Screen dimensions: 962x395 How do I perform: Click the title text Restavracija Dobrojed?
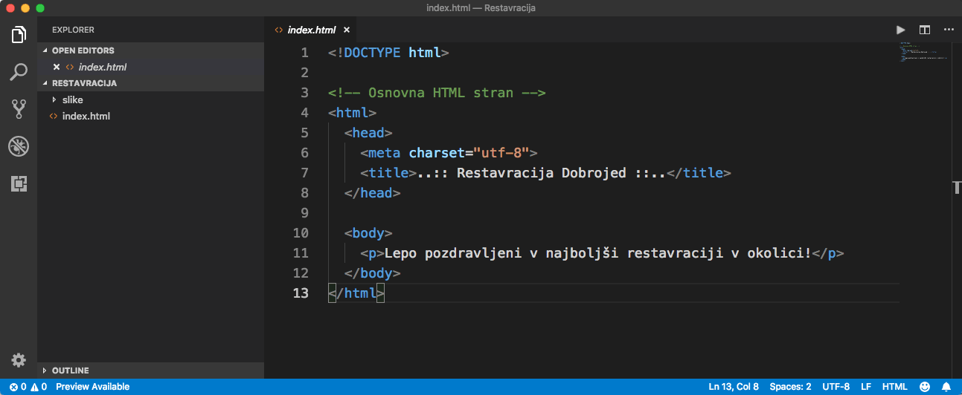tap(542, 173)
